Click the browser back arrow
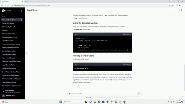This screenshot has height=104, width=185. (2, 5)
